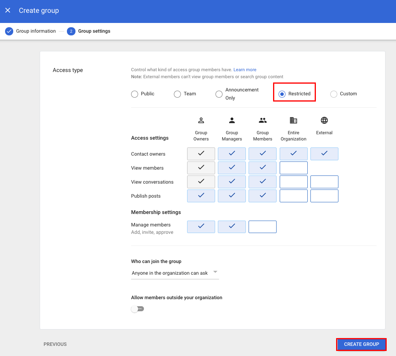Image resolution: width=396 pixels, height=356 pixels.
Task: Switch to the Group information step
Action: point(36,31)
